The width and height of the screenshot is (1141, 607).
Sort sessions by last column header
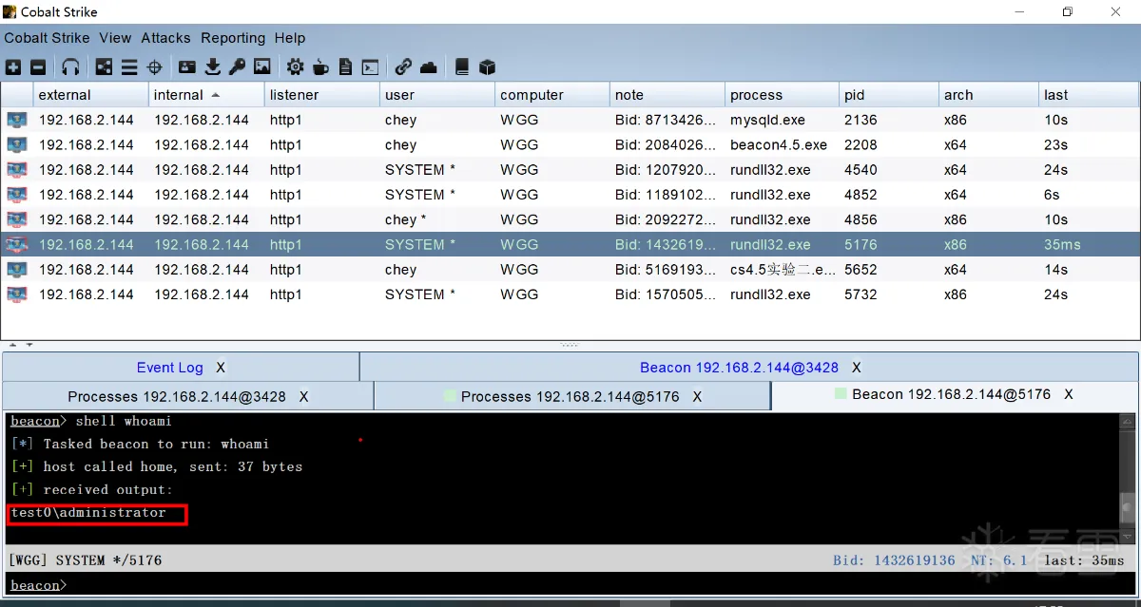[x=1089, y=95]
